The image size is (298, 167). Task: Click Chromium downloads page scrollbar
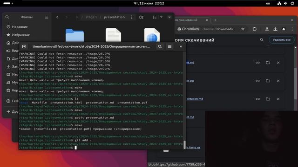click(x=296, y=83)
